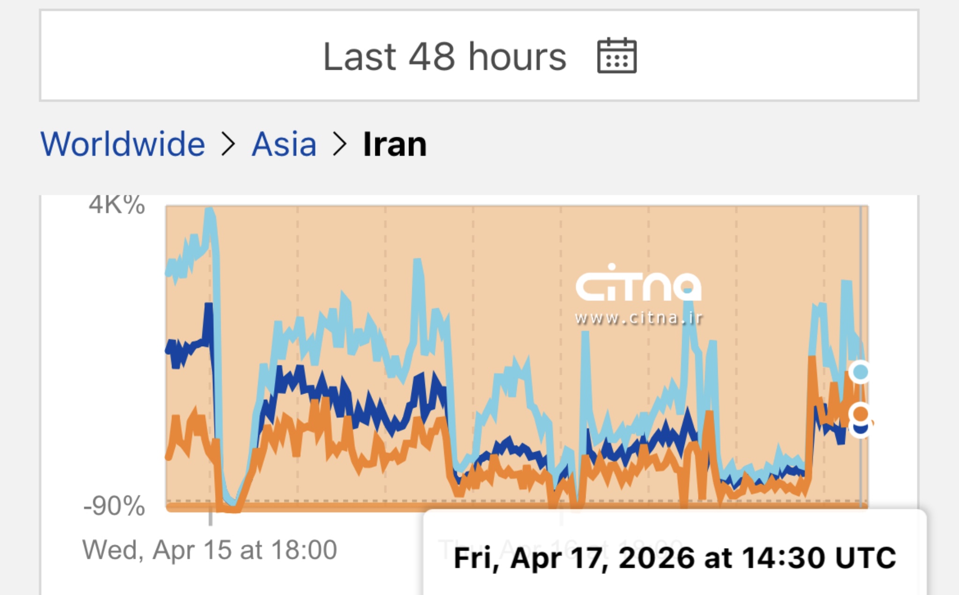Screen dimensions: 959x595
Task: Click the Wed, Apr 15 at 18:00 axis label
Action: tap(209, 550)
